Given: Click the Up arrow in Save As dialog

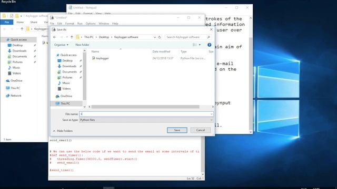Looking at the screenshot, I should tap(72, 37).
